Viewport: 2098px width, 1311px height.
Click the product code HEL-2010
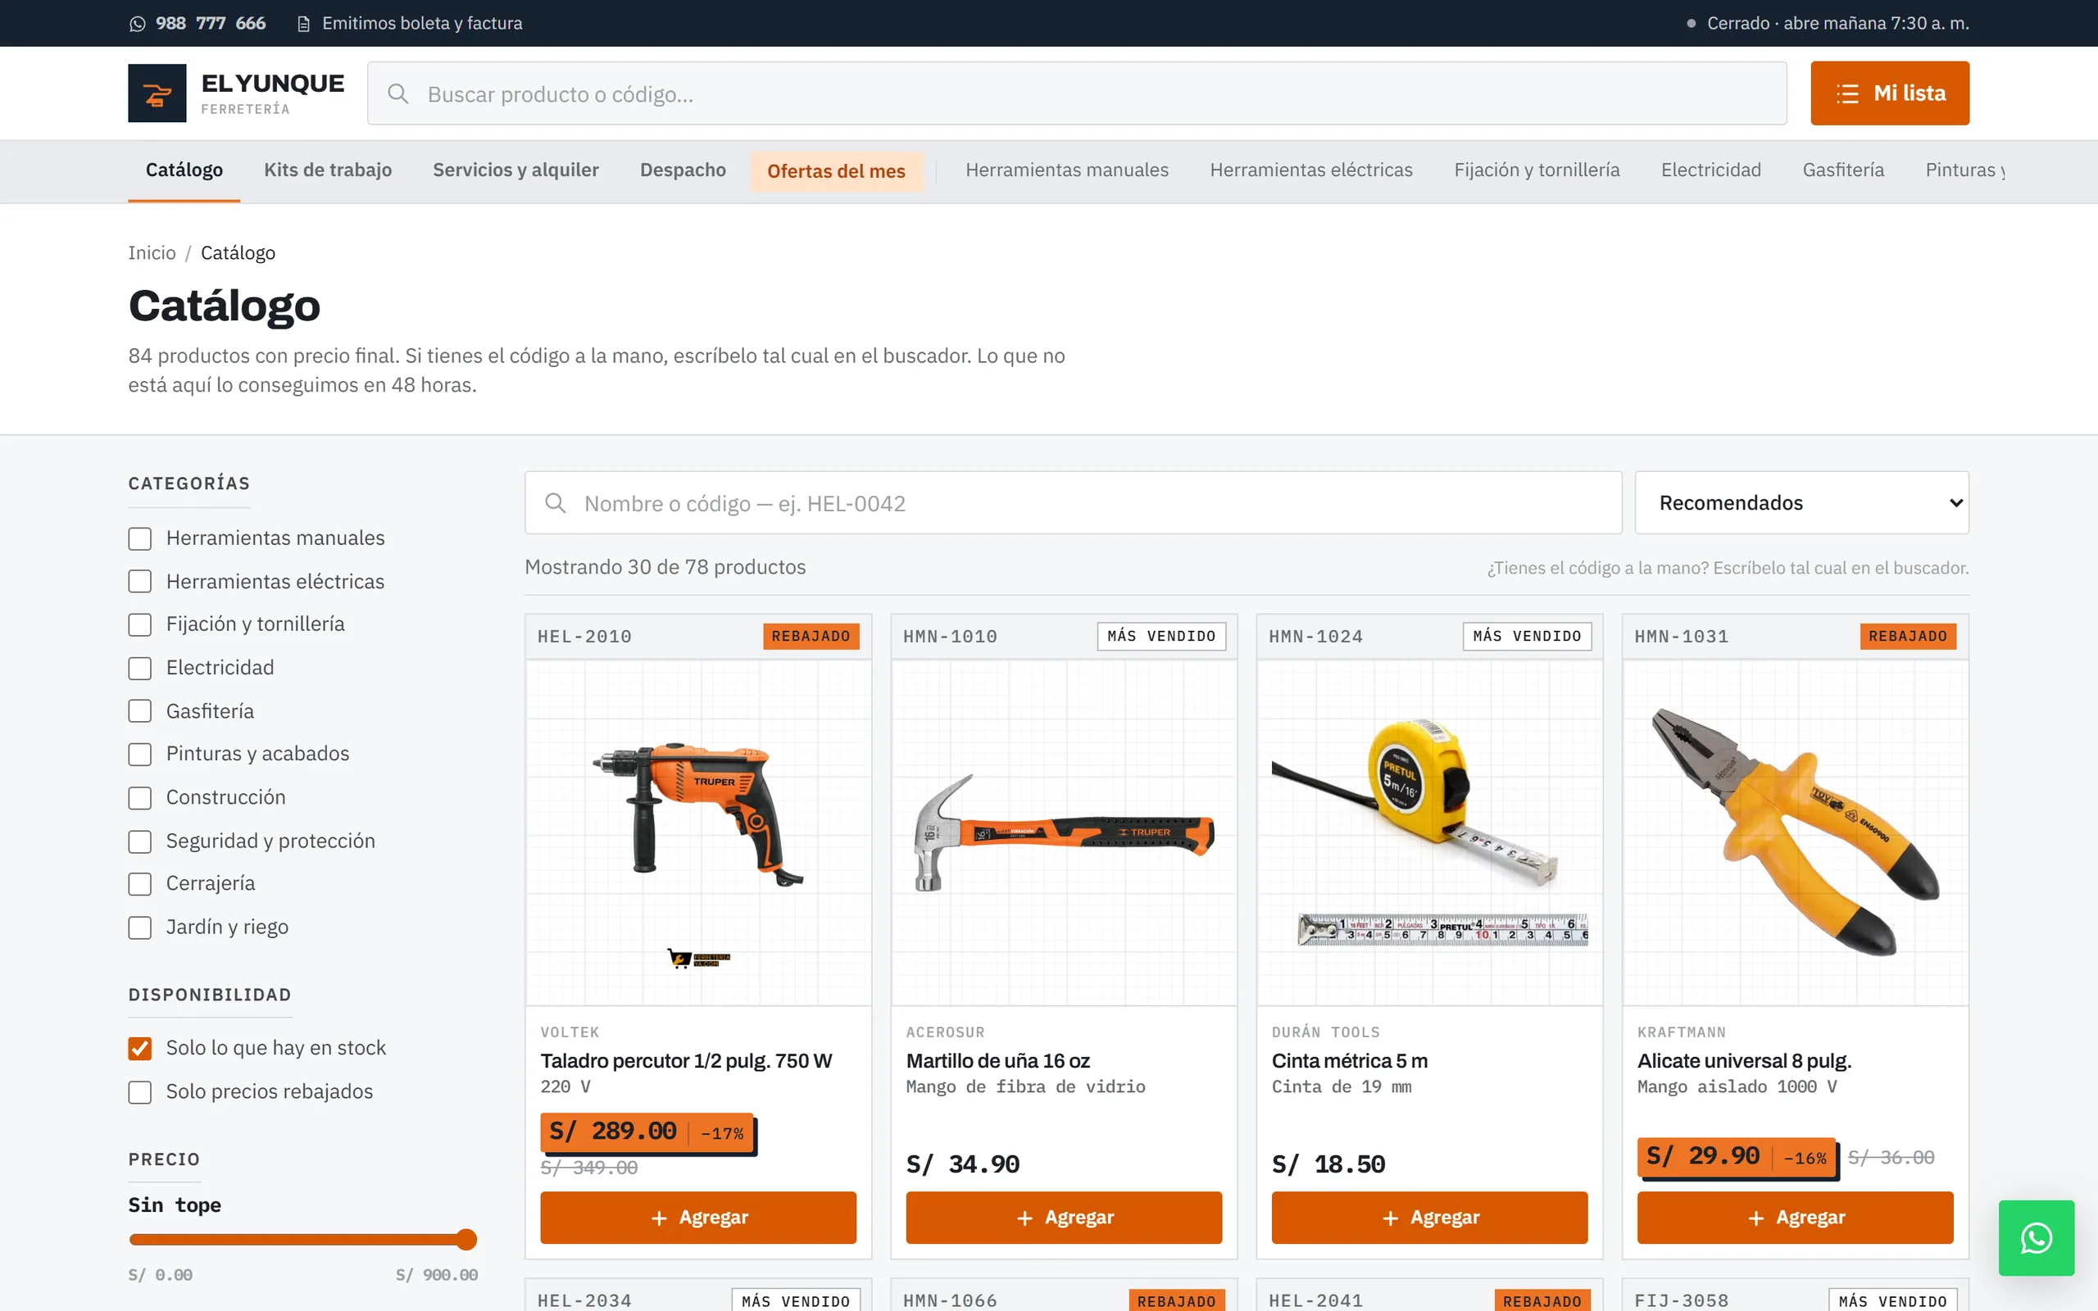[584, 637]
